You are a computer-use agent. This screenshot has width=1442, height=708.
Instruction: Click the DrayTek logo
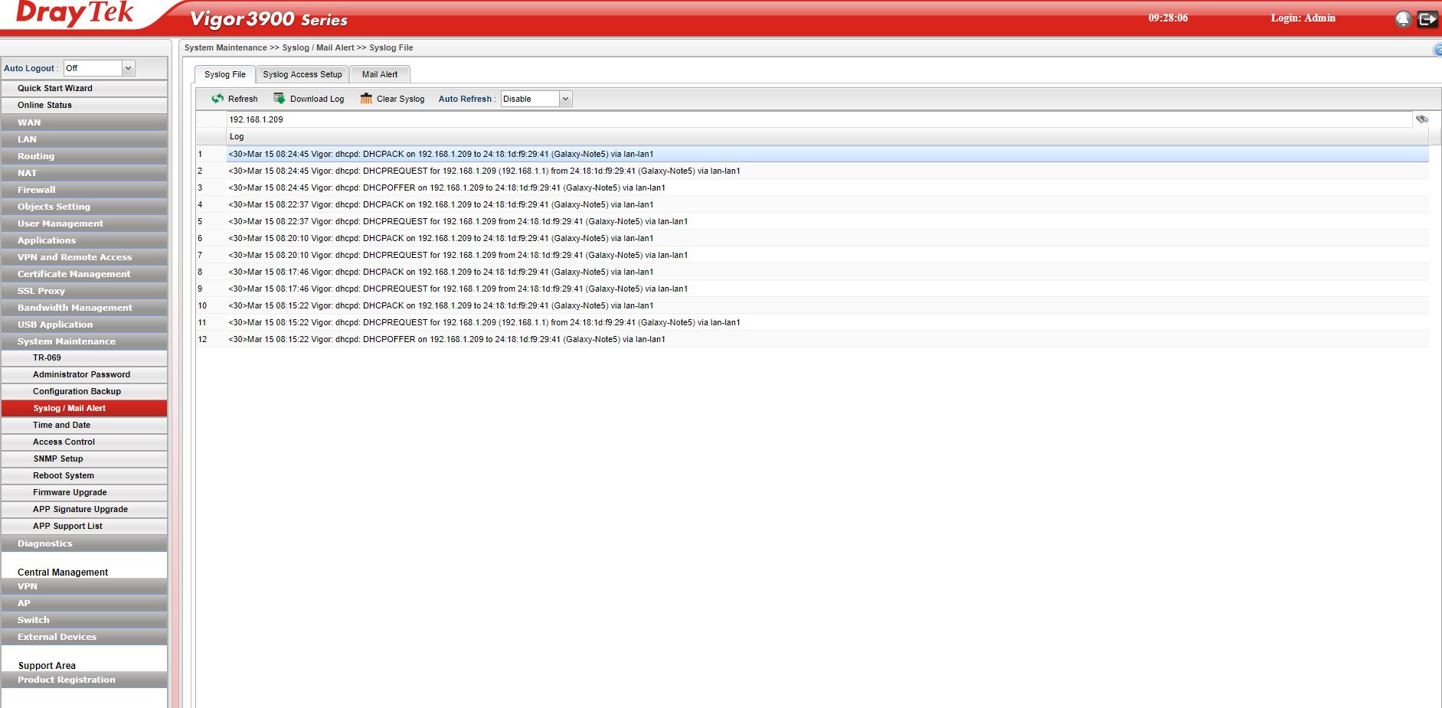coord(75,14)
